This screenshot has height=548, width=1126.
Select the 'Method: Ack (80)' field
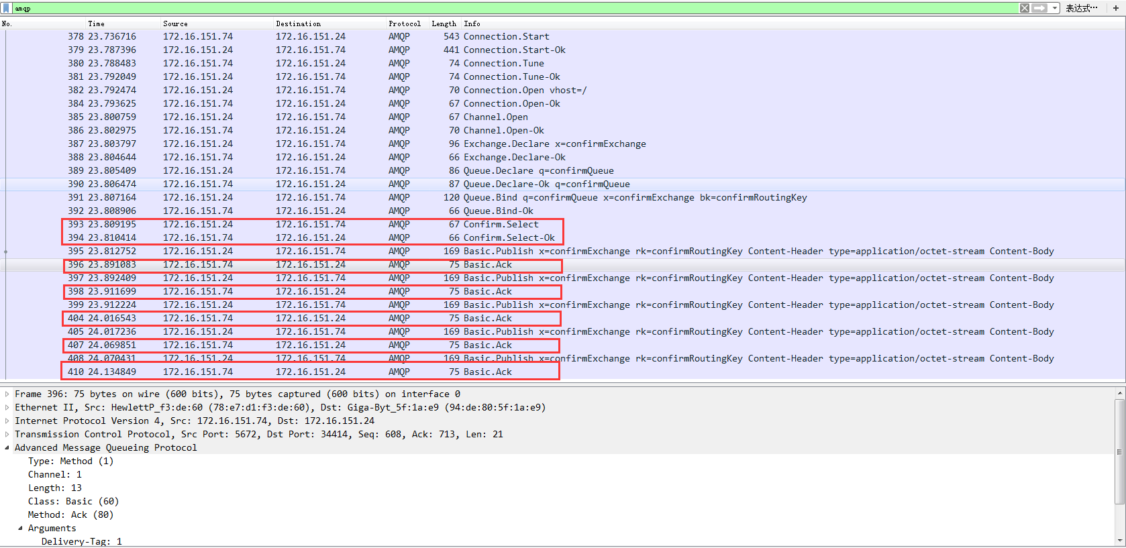(70, 514)
